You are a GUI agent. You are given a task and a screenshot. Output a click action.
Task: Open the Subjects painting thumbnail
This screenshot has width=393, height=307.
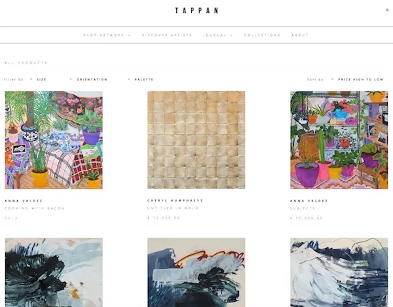[339, 140]
